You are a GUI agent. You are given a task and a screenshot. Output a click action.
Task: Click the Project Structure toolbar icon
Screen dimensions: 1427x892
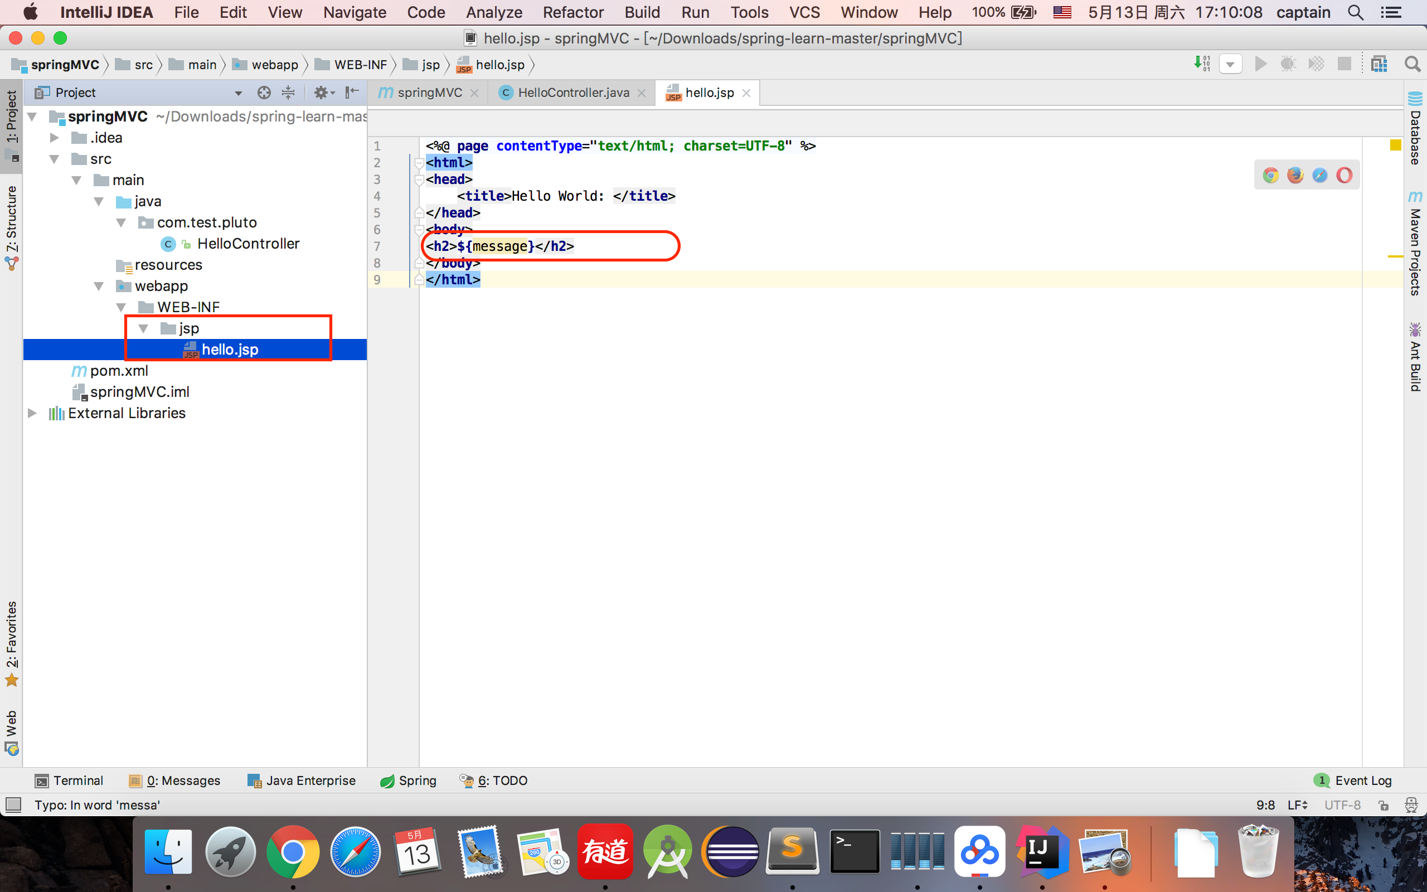[1379, 64]
